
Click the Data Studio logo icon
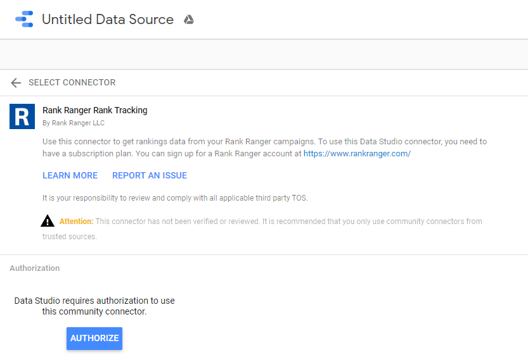pyautogui.click(x=23, y=20)
